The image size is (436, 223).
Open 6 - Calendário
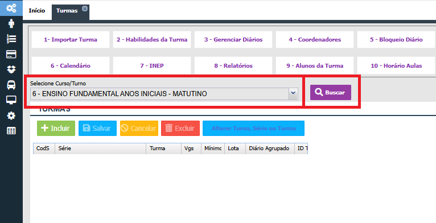(71, 65)
